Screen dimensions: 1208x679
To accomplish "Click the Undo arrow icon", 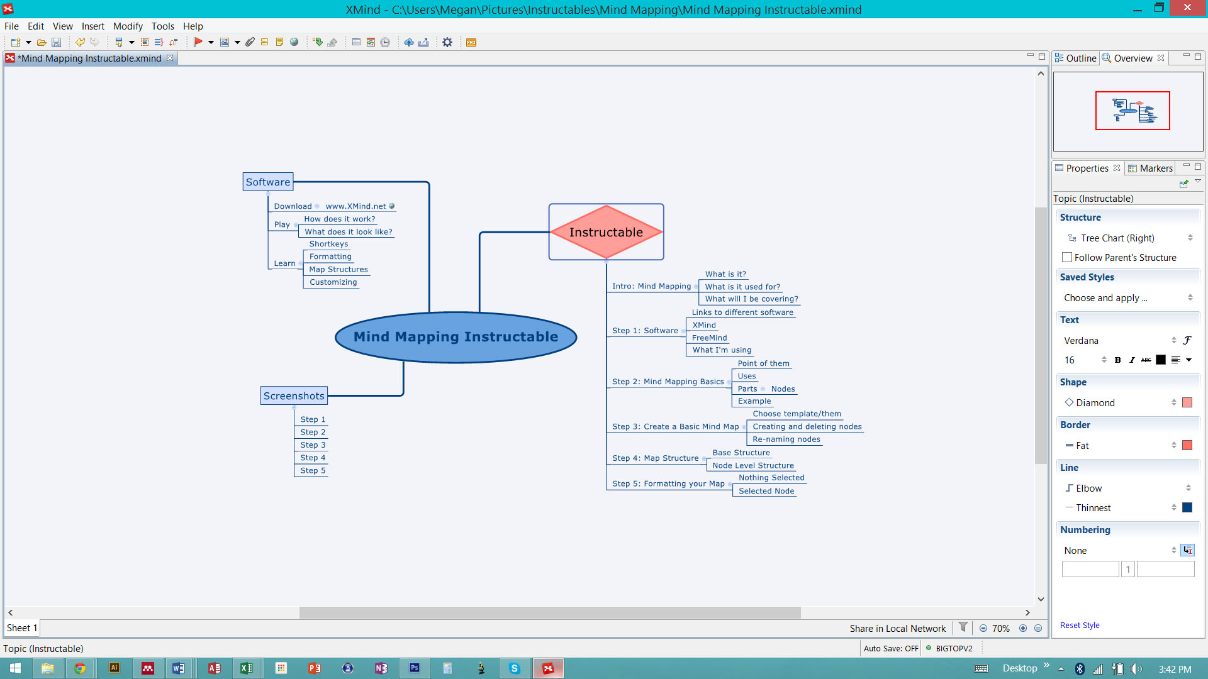I will point(80,43).
